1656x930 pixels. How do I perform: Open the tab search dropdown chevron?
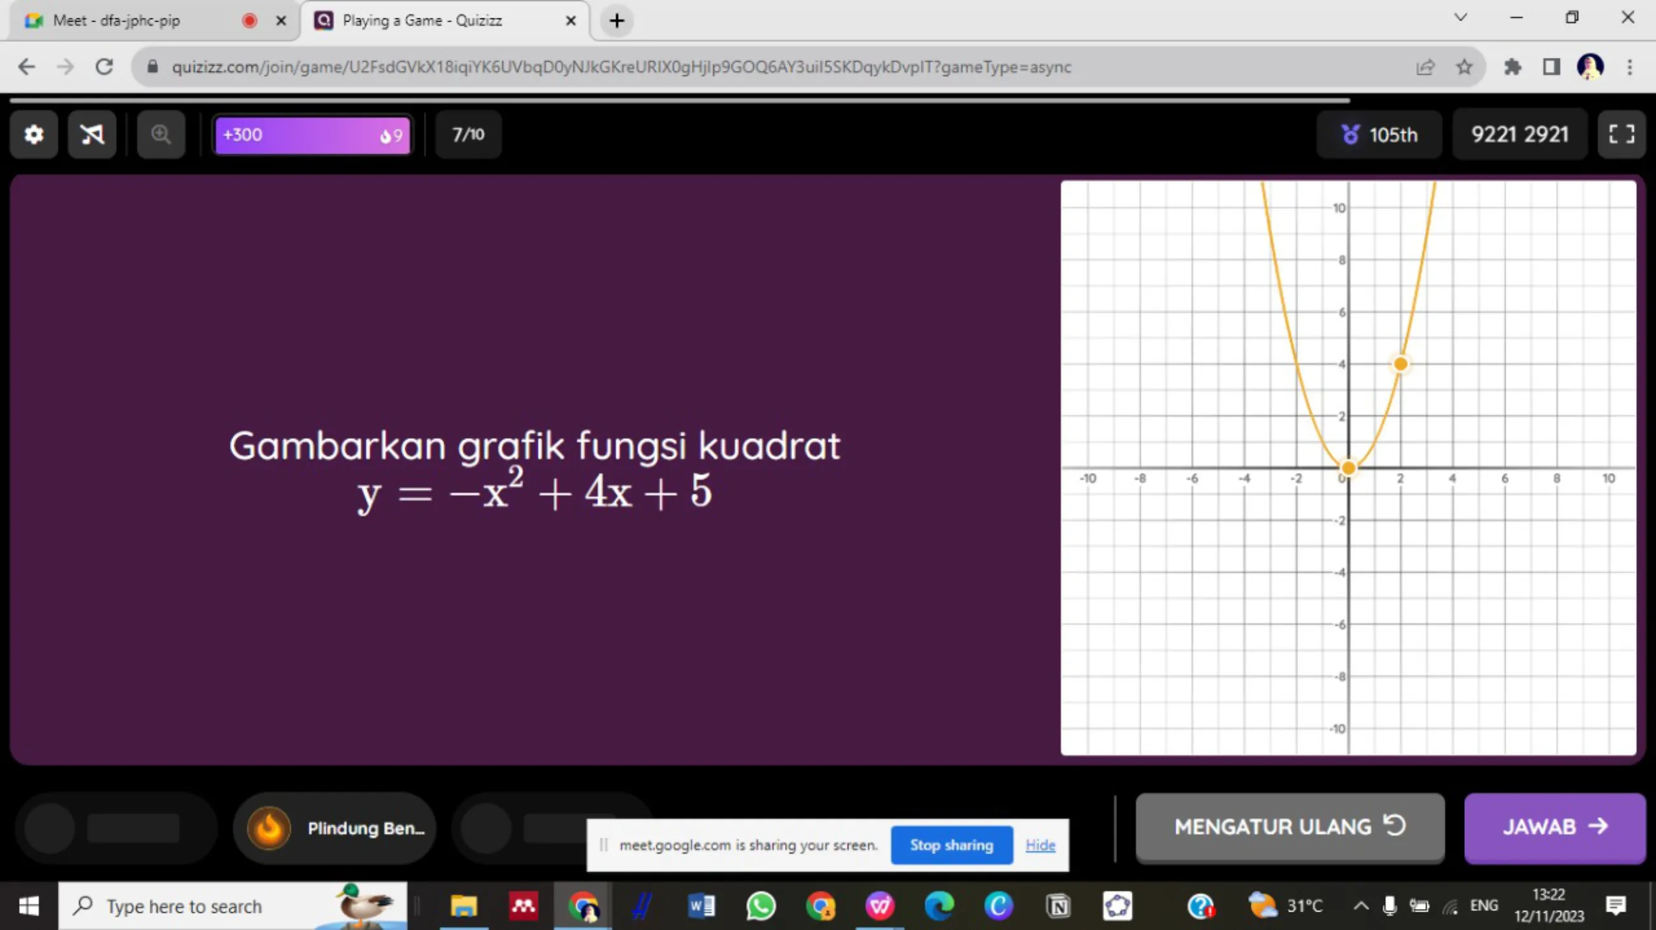(1460, 17)
